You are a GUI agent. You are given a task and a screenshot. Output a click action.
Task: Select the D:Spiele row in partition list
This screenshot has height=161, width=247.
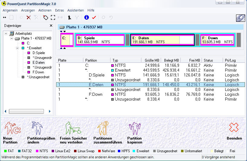click(151, 75)
